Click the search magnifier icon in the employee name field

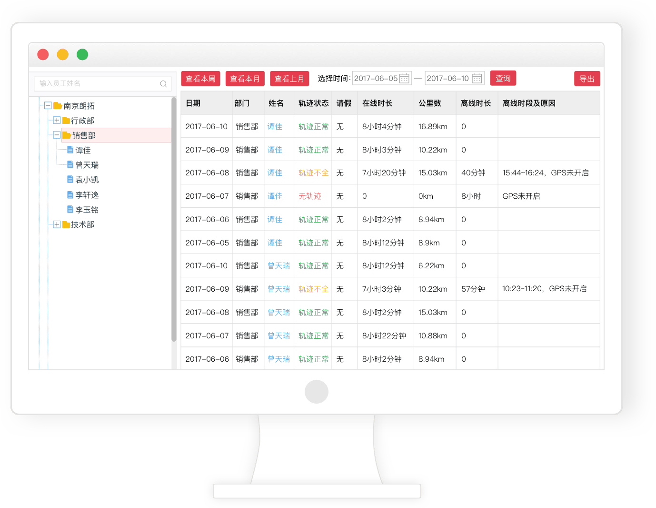point(163,84)
